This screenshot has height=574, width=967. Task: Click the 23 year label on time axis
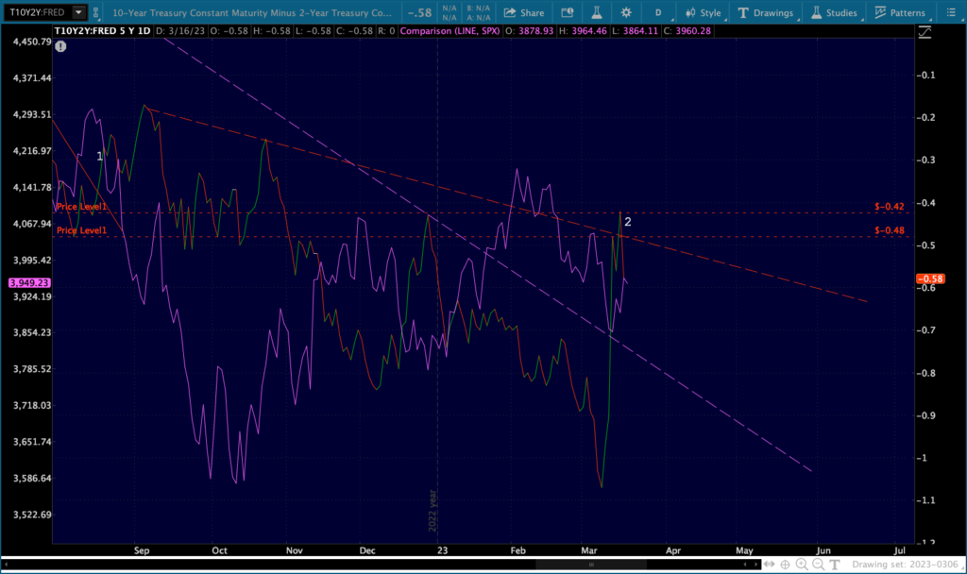point(442,550)
